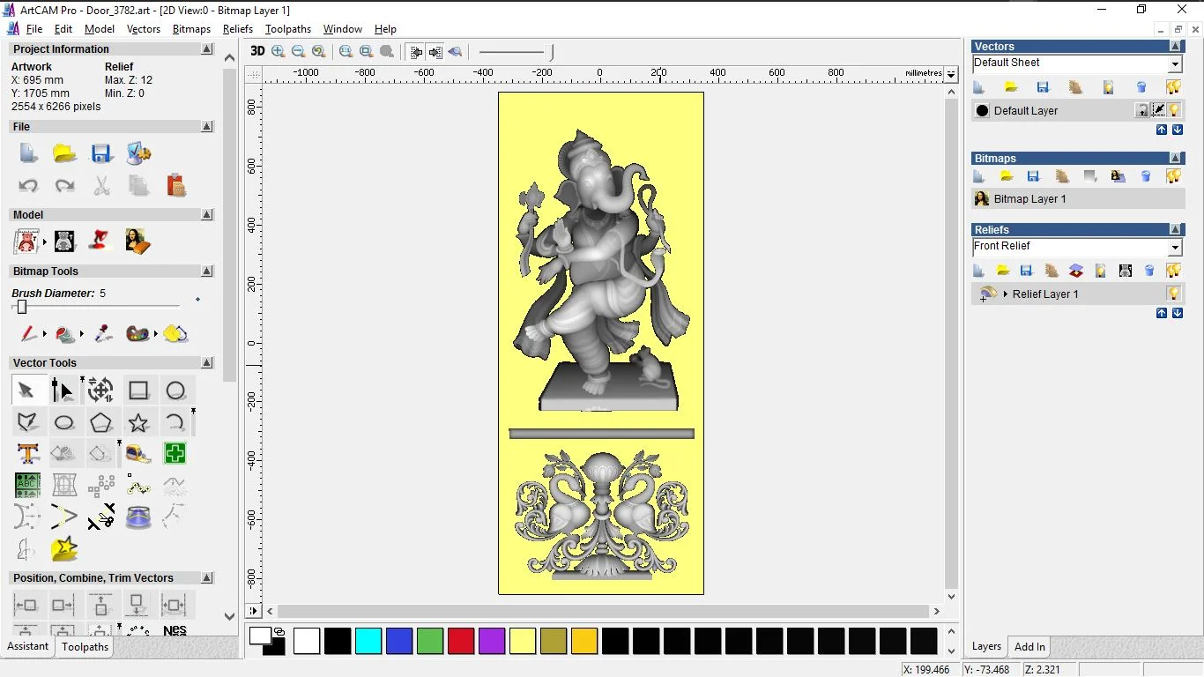Open the Default Sheet dropdown
The image size is (1204, 677).
coord(1175,64)
